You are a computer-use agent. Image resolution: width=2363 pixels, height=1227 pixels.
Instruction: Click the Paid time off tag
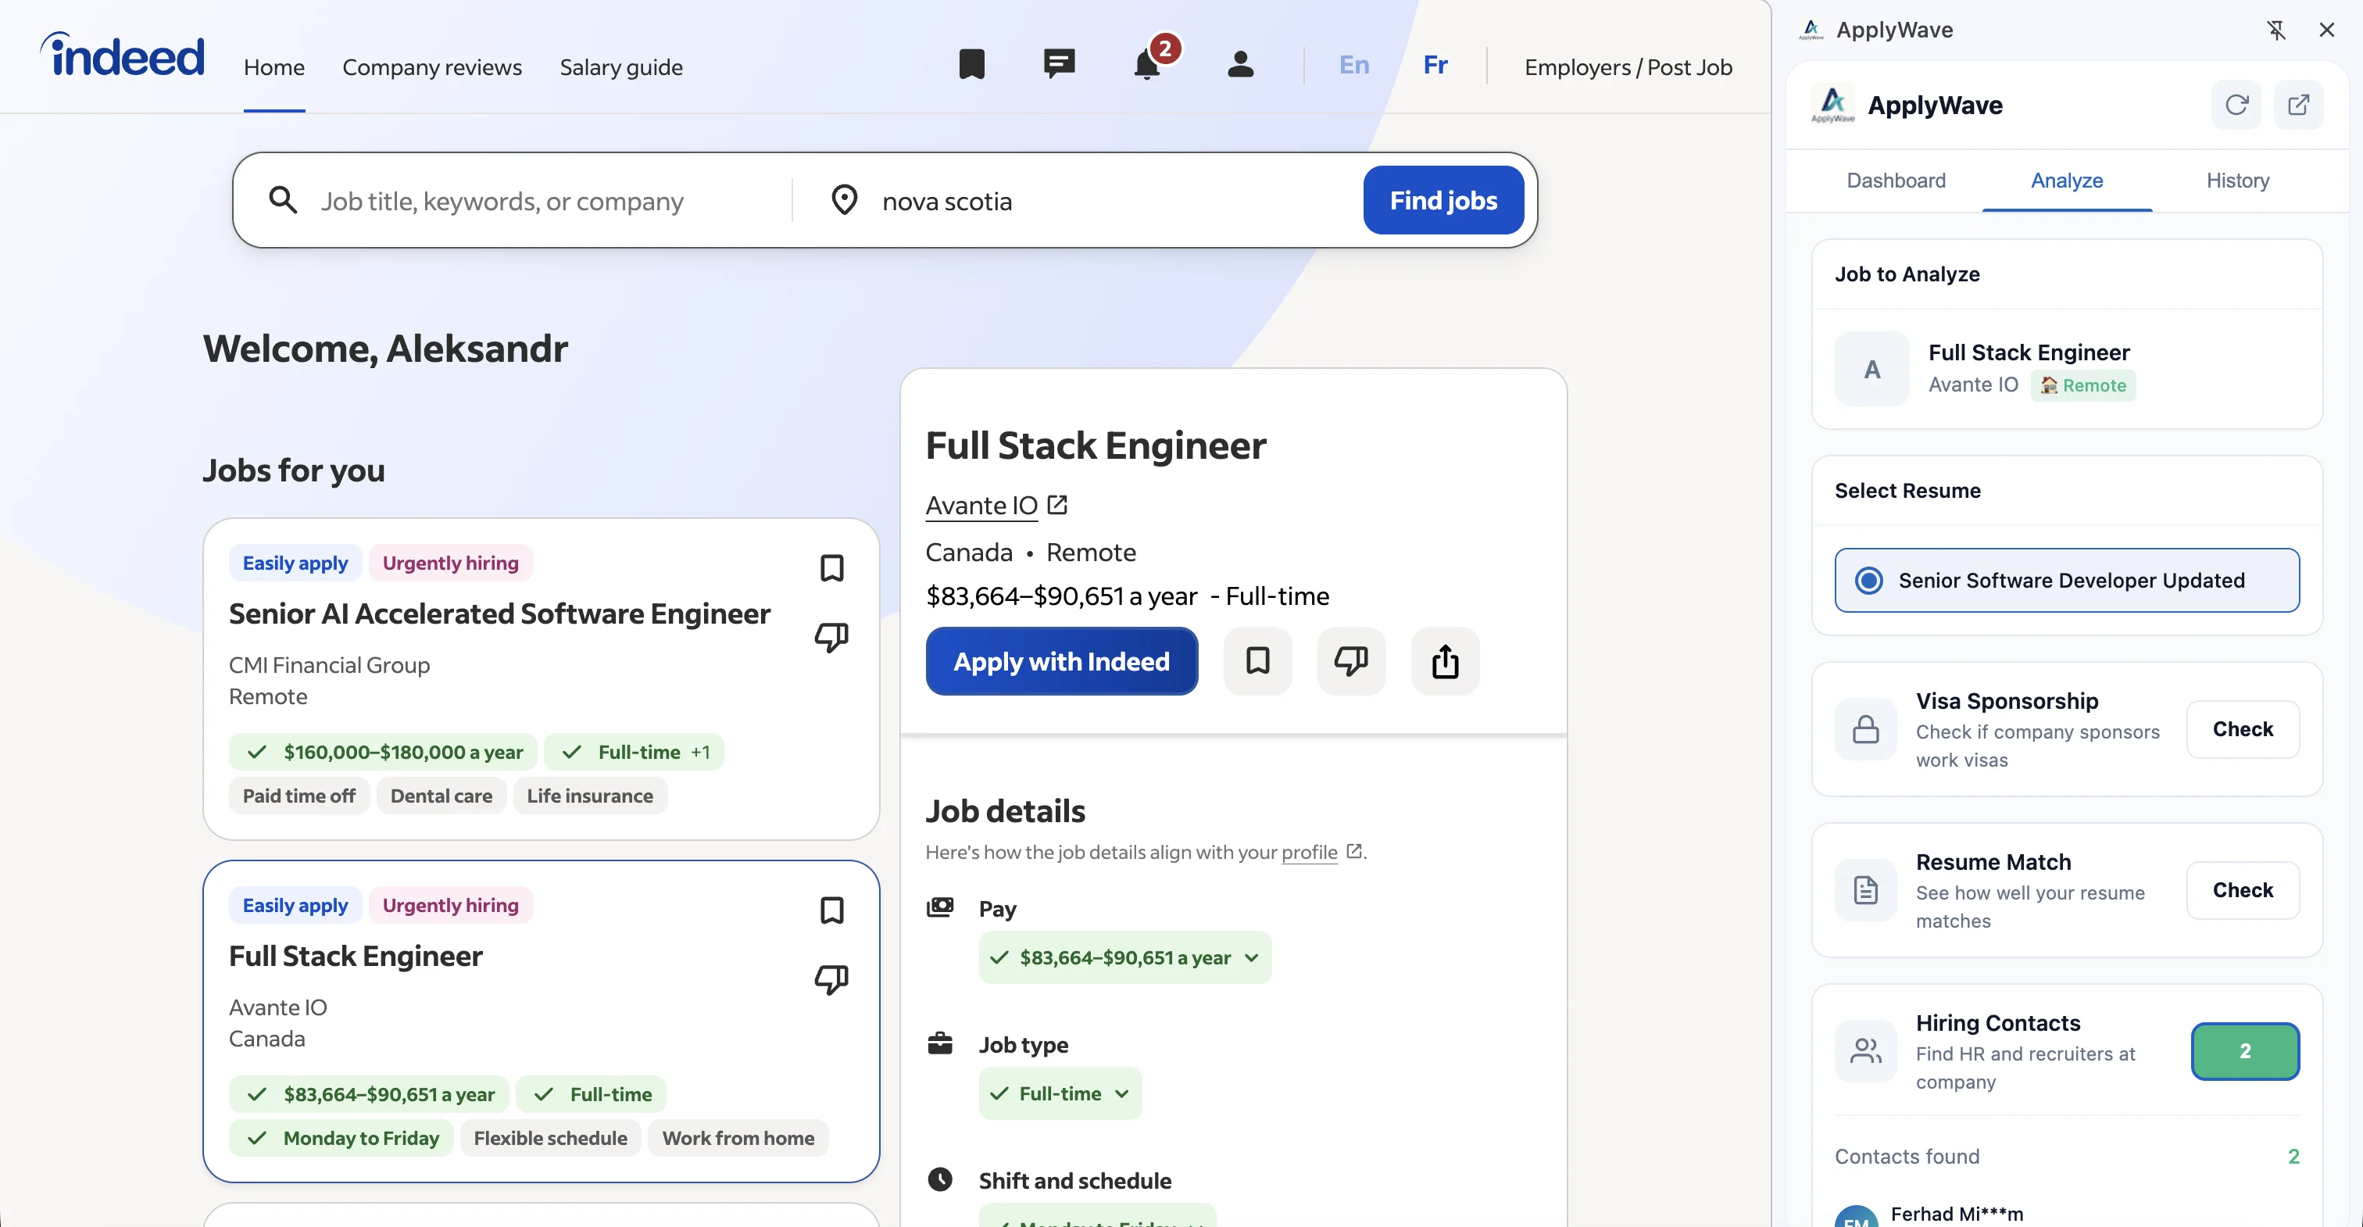pos(299,796)
